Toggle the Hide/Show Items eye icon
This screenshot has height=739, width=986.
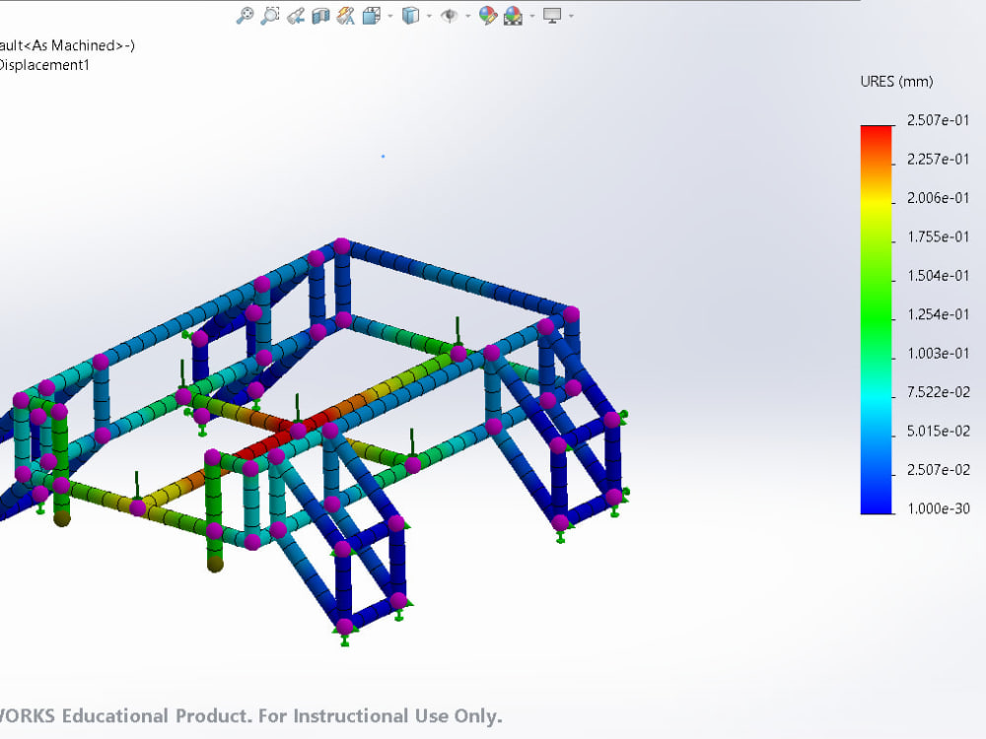449,15
